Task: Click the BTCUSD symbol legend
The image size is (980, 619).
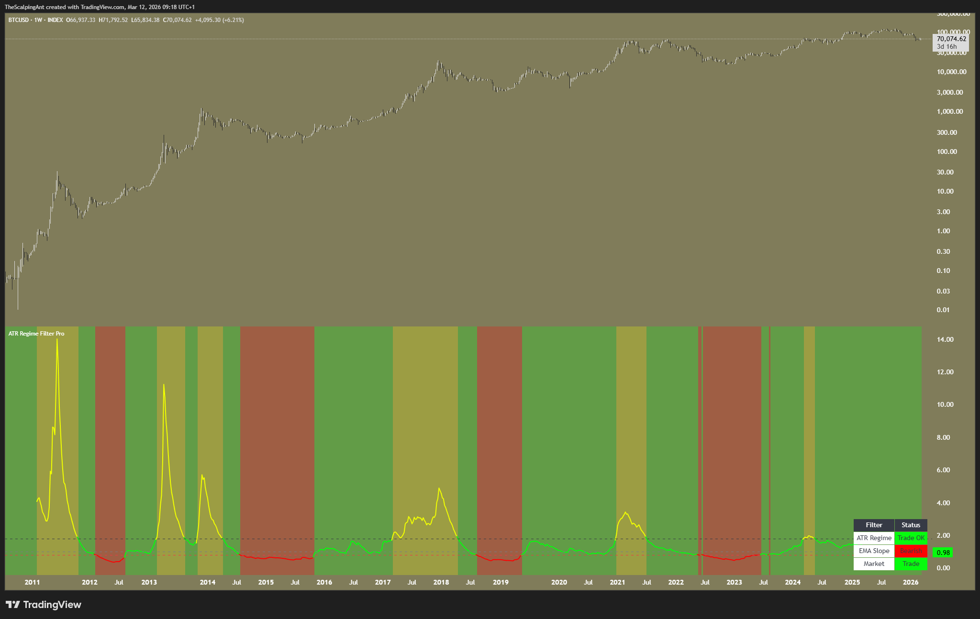Action: coord(19,20)
